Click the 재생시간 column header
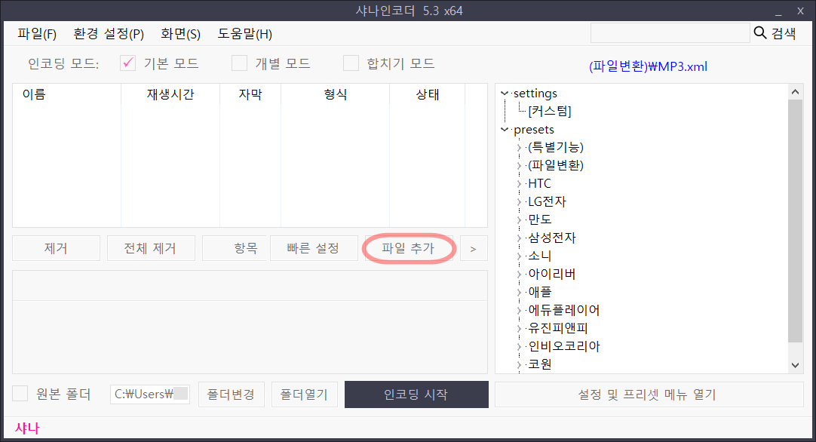 pyautogui.click(x=170, y=94)
